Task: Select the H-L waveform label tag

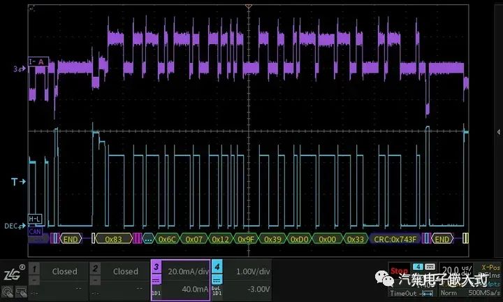Action: (35, 220)
